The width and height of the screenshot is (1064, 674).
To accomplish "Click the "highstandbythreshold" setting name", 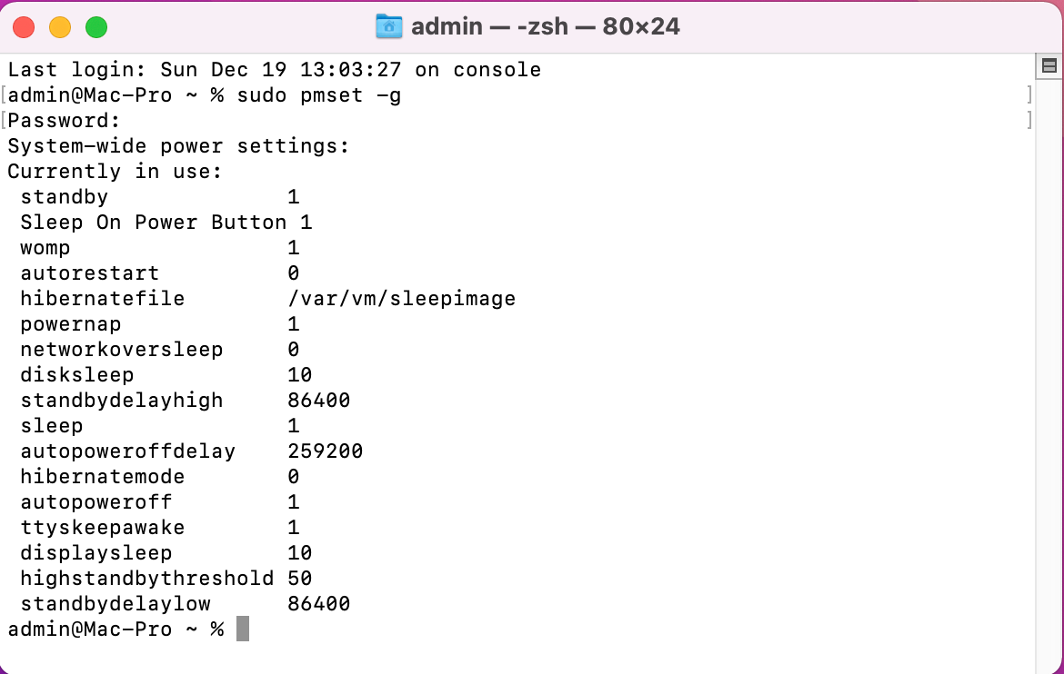I will [x=146, y=579].
